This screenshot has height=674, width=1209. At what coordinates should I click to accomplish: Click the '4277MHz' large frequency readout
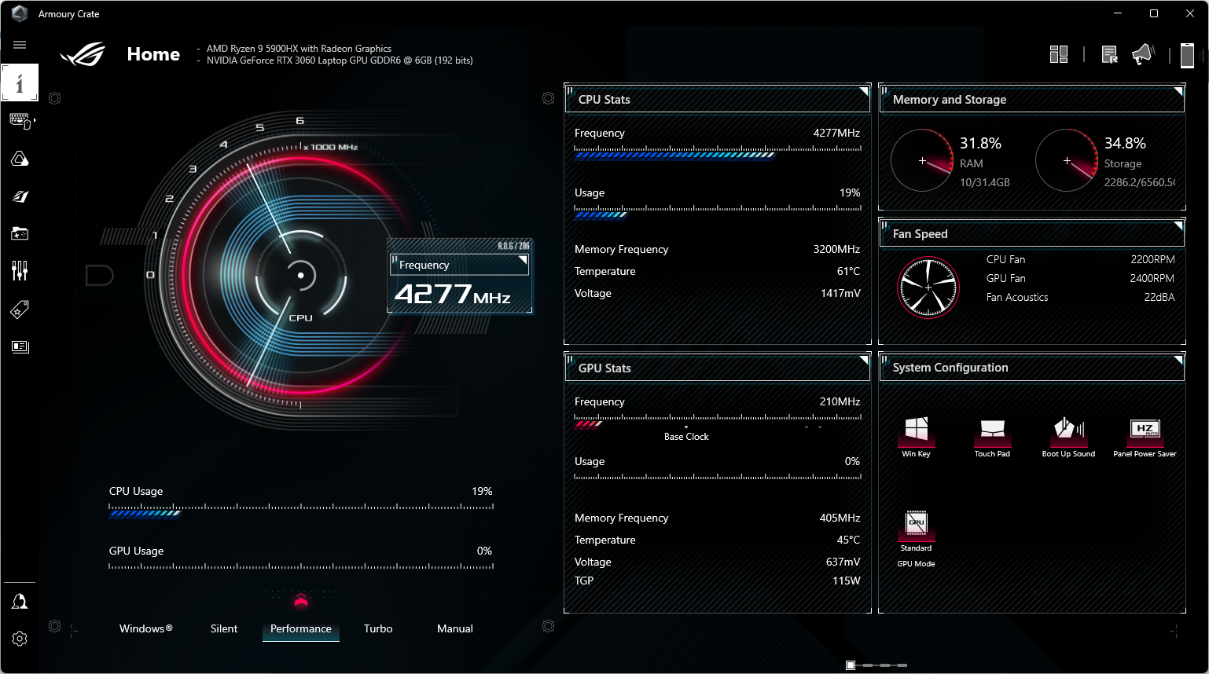click(x=453, y=294)
